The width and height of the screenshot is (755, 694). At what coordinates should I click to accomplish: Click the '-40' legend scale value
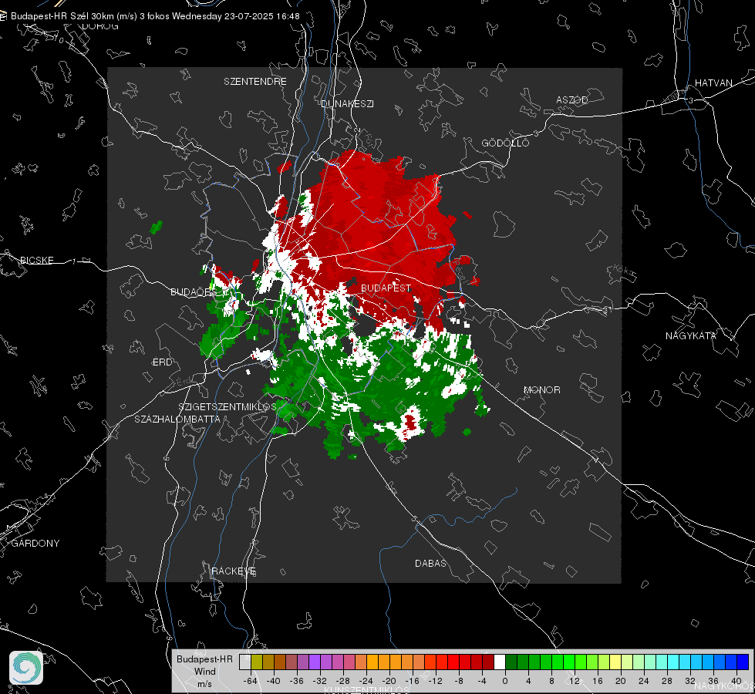click(273, 681)
